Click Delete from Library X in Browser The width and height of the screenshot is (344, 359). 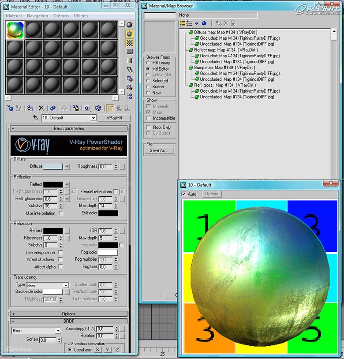coord(226,23)
